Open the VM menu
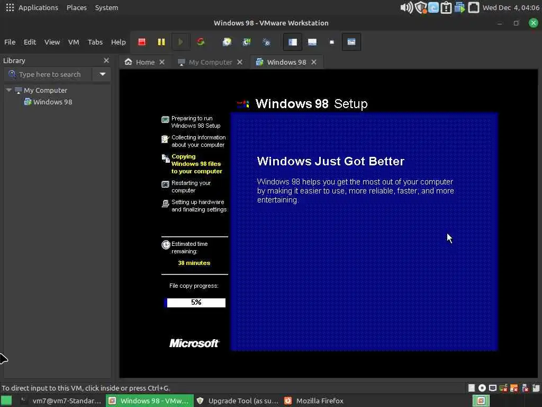Viewport: 542px width, 407px height. click(74, 42)
